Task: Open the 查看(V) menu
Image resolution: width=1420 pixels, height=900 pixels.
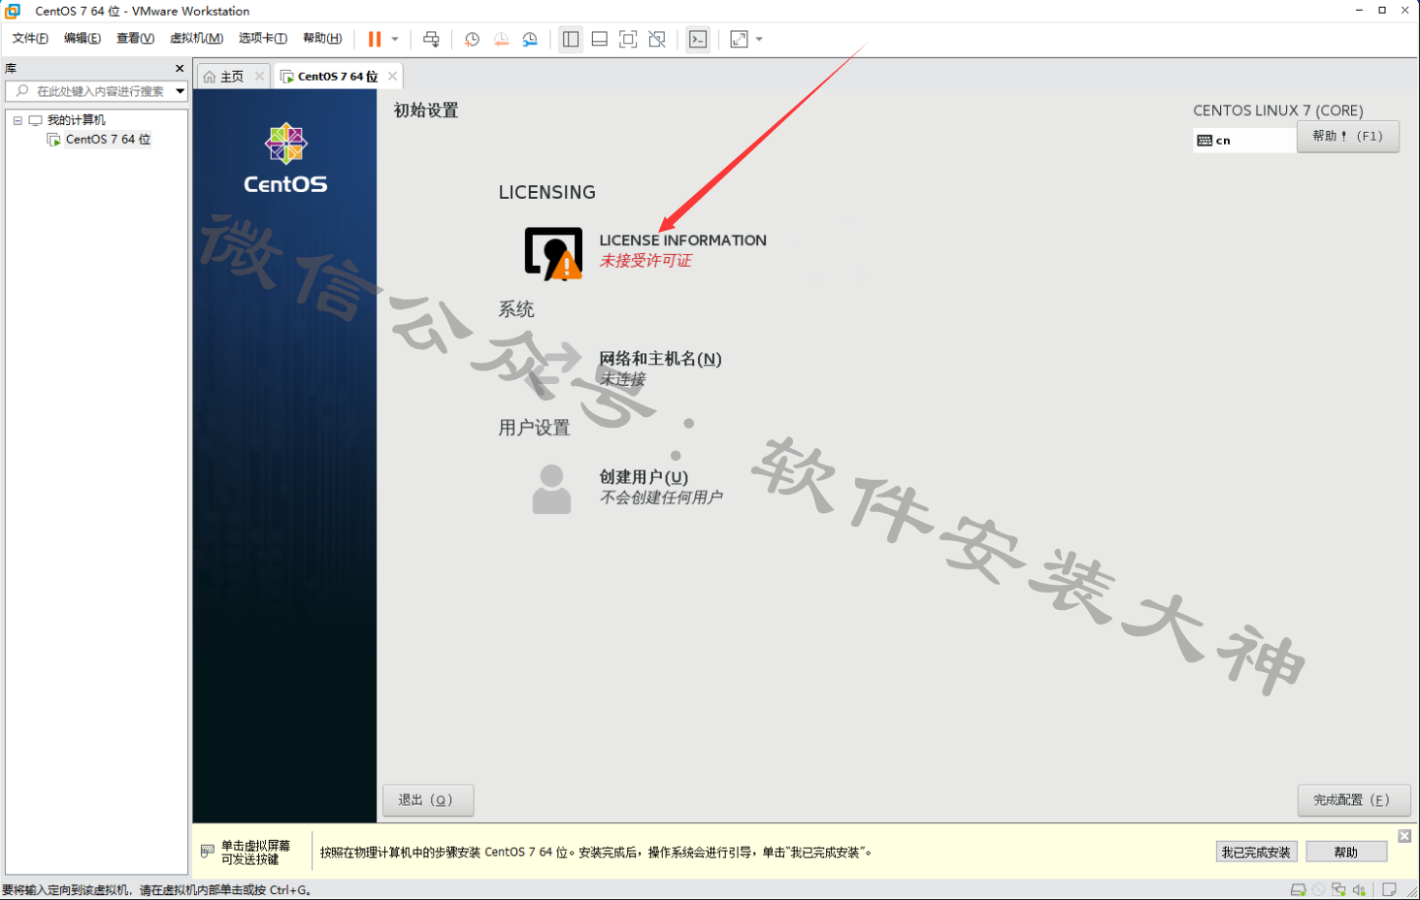Action: [135, 38]
